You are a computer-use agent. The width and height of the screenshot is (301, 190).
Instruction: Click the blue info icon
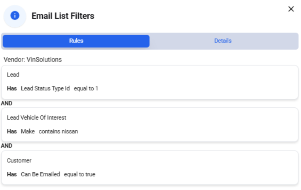point(15,16)
